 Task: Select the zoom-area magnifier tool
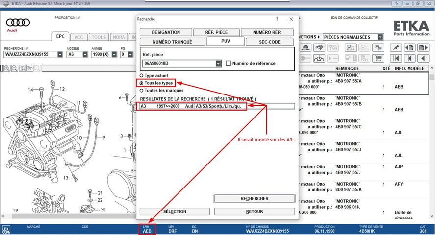(30, 68)
